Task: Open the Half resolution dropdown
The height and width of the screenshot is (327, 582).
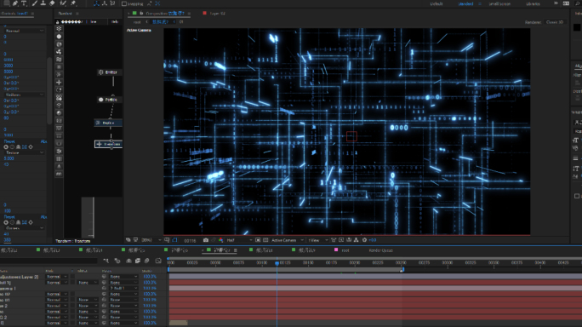Action: pyautogui.click(x=239, y=240)
